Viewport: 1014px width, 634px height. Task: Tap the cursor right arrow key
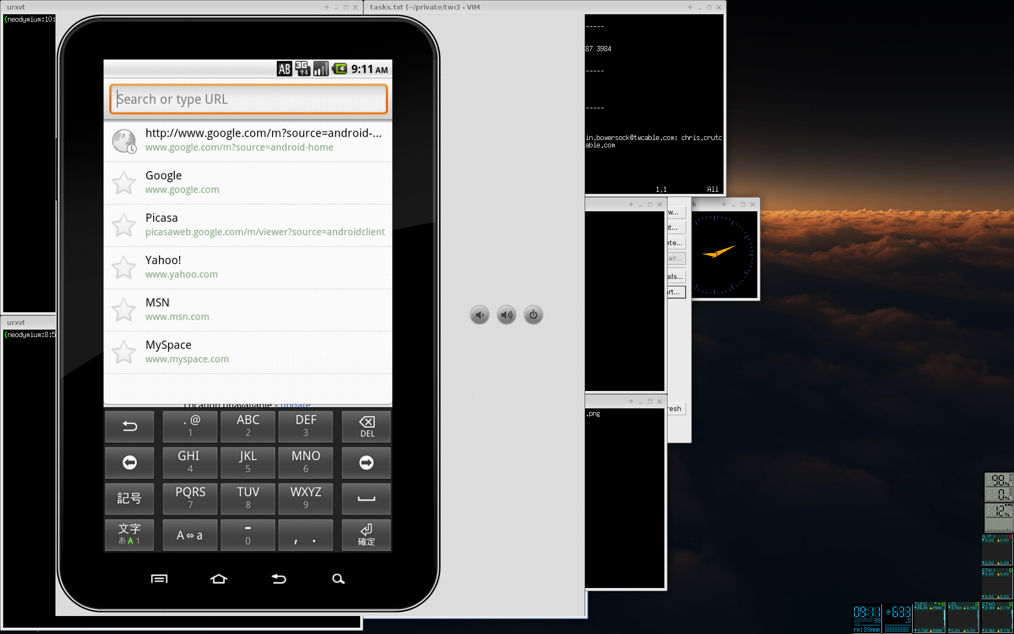(x=367, y=463)
